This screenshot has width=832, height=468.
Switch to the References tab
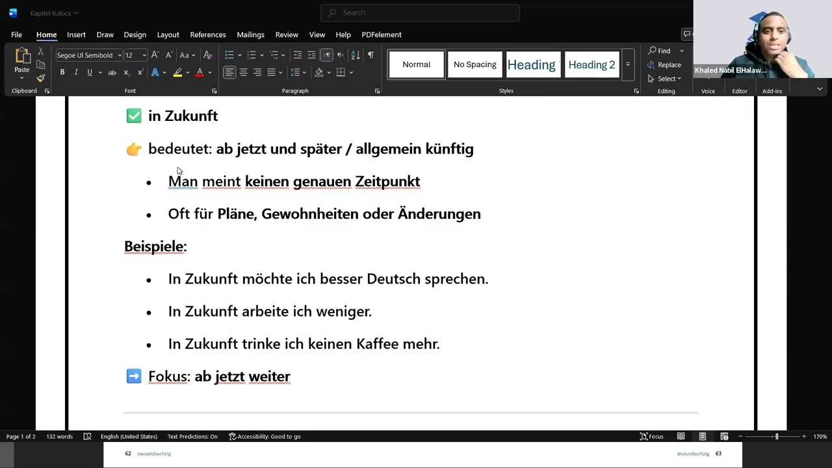coord(208,34)
